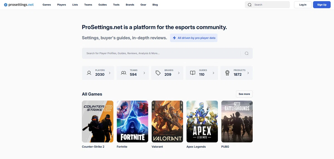334x159 pixels.
Task: Click the Brands tag icon
Action: click(158, 73)
